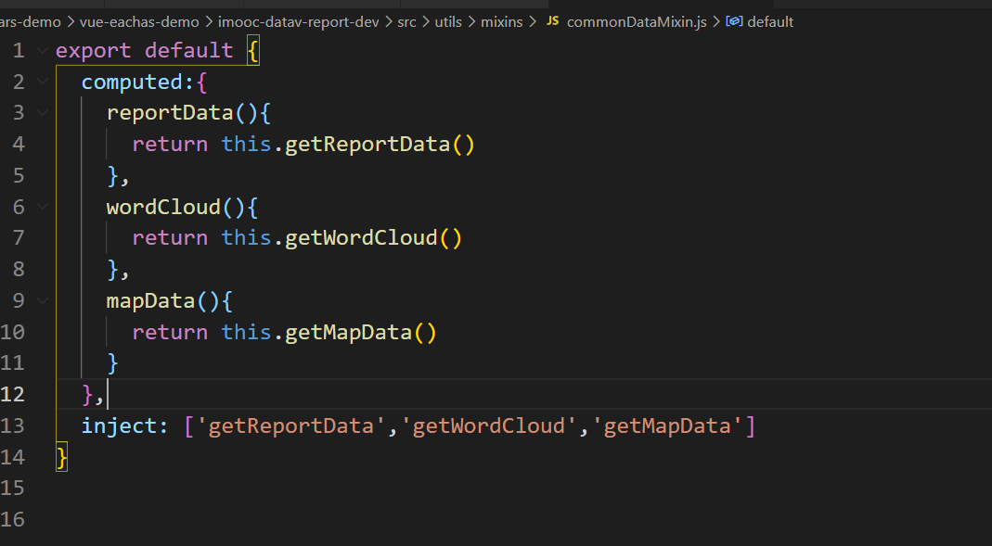Place cursor on getReportData call in line 4
Screen dimensions: 992x546
click(x=368, y=145)
